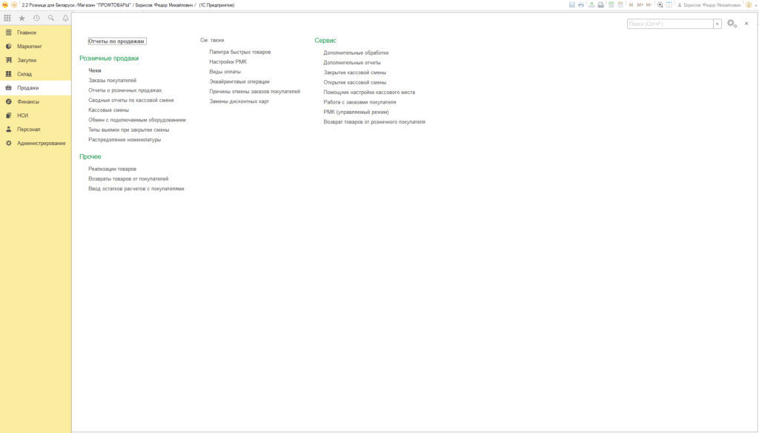The height and width of the screenshot is (433, 759).
Task: Click the Print icon in top toolbar
Action: point(581,5)
